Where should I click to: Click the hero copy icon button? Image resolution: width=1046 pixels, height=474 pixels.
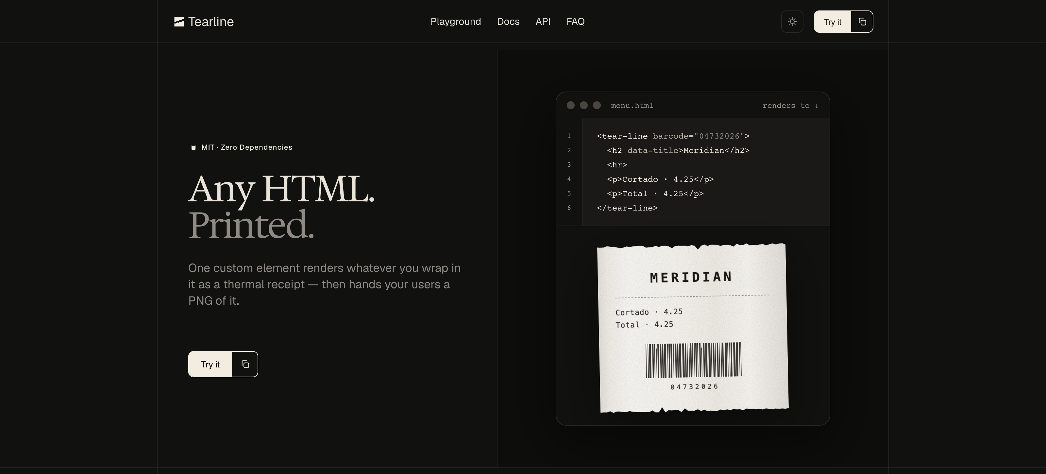[x=245, y=364]
